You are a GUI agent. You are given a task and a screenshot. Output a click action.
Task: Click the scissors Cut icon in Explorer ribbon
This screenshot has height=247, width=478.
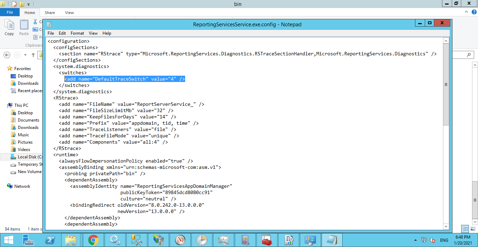[x=36, y=22]
